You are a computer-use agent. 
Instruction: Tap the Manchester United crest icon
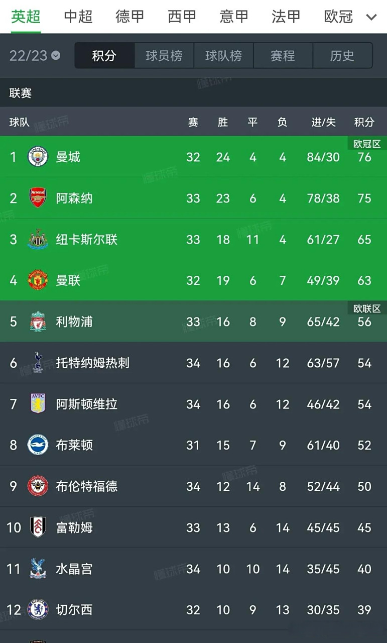(38, 280)
